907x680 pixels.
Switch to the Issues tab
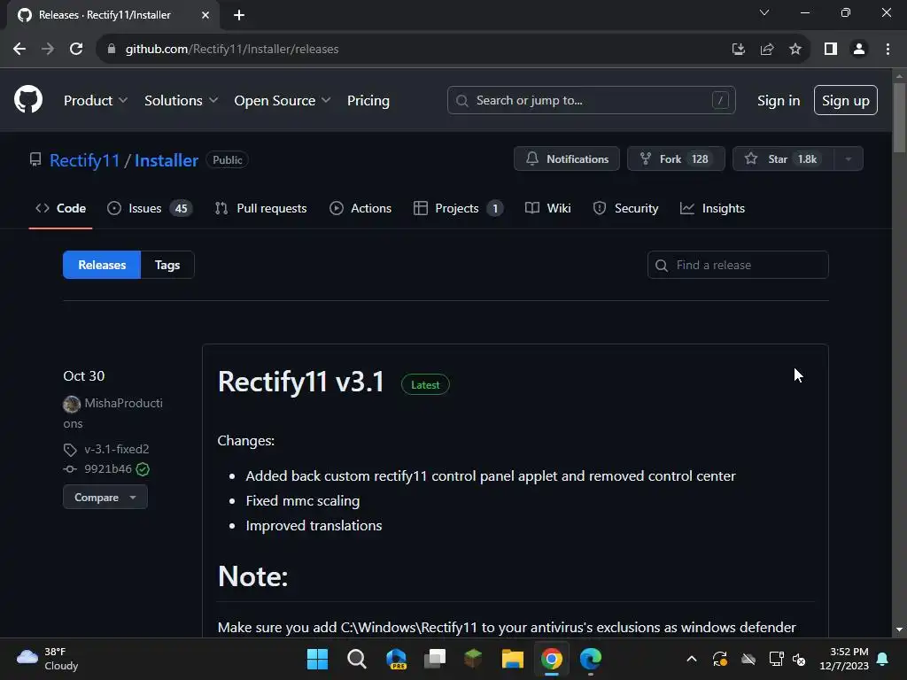tap(149, 208)
